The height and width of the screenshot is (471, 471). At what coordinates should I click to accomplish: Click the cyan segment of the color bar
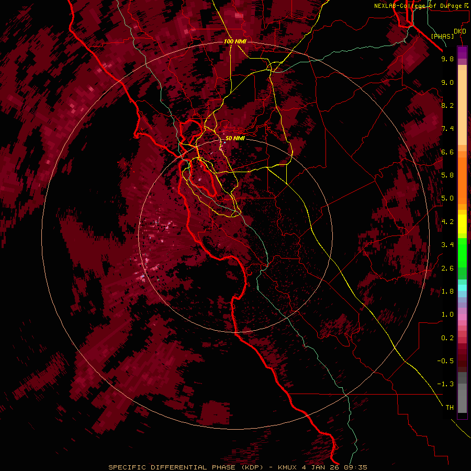[462, 288]
